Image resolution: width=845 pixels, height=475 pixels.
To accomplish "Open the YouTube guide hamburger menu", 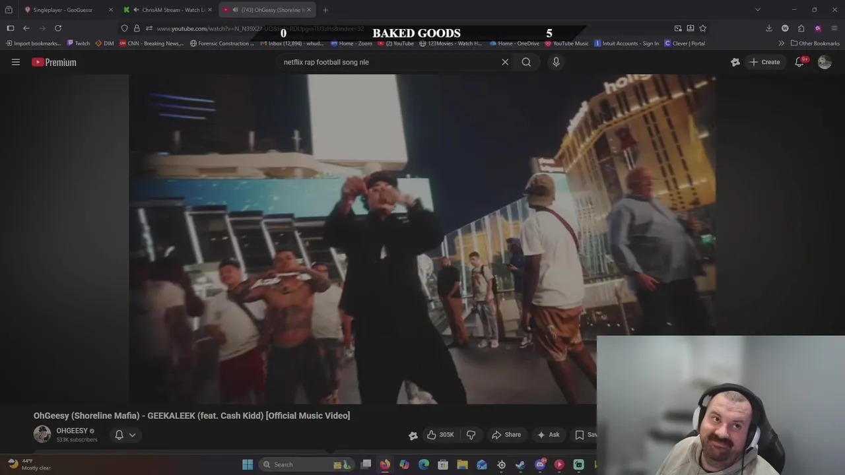I will pyautogui.click(x=16, y=62).
